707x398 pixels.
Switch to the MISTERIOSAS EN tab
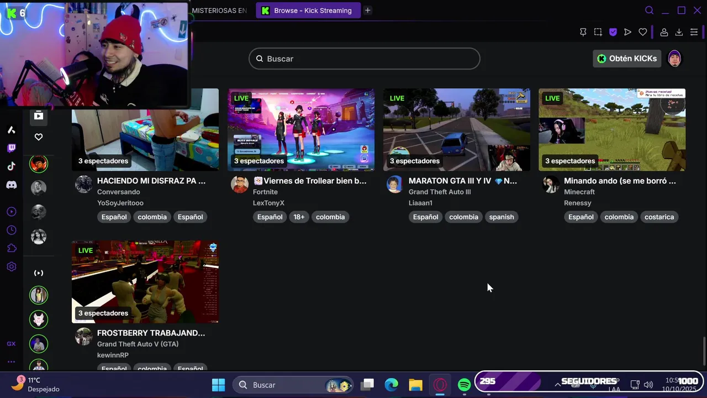click(x=219, y=11)
